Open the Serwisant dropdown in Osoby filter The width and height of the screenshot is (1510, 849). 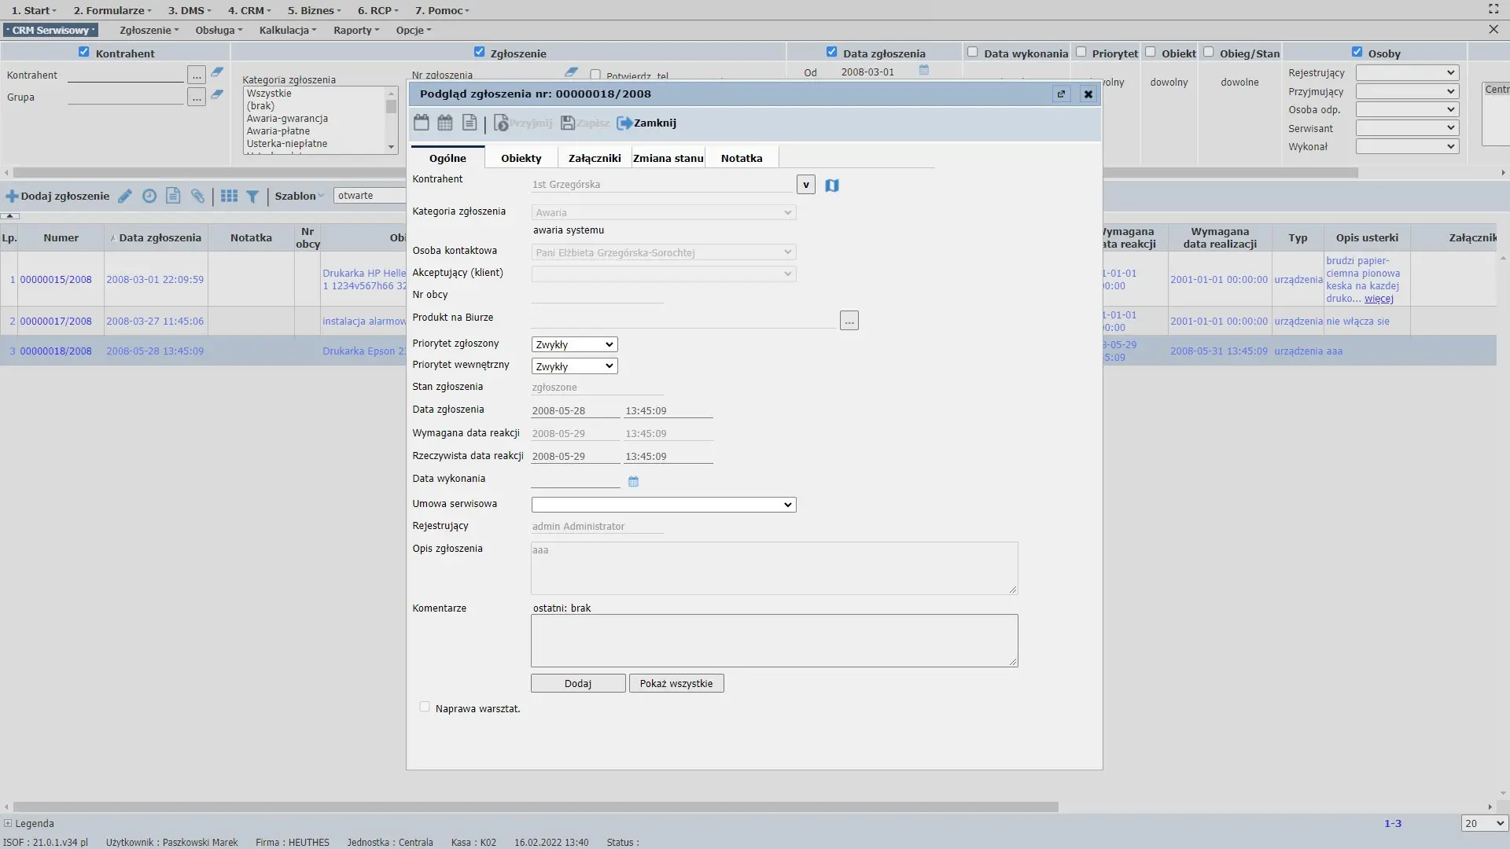tap(1407, 128)
